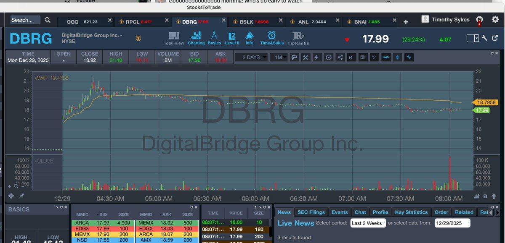This screenshot has width=505, height=243.
Task: Click the dollar icon beside company name
Action: 138,38
